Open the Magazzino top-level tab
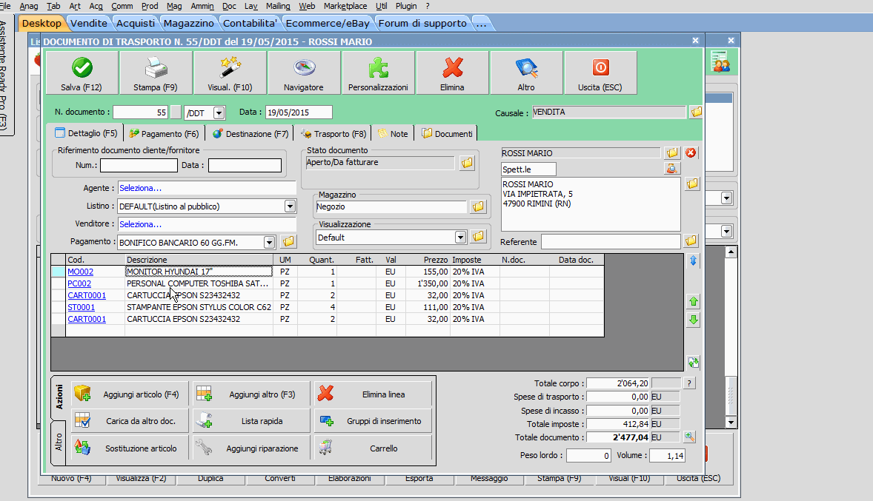 tap(188, 23)
